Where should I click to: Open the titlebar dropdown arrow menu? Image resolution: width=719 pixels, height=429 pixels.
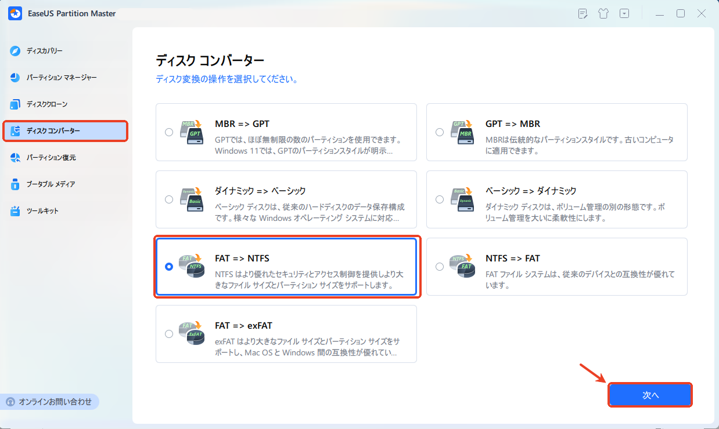coord(624,13)
